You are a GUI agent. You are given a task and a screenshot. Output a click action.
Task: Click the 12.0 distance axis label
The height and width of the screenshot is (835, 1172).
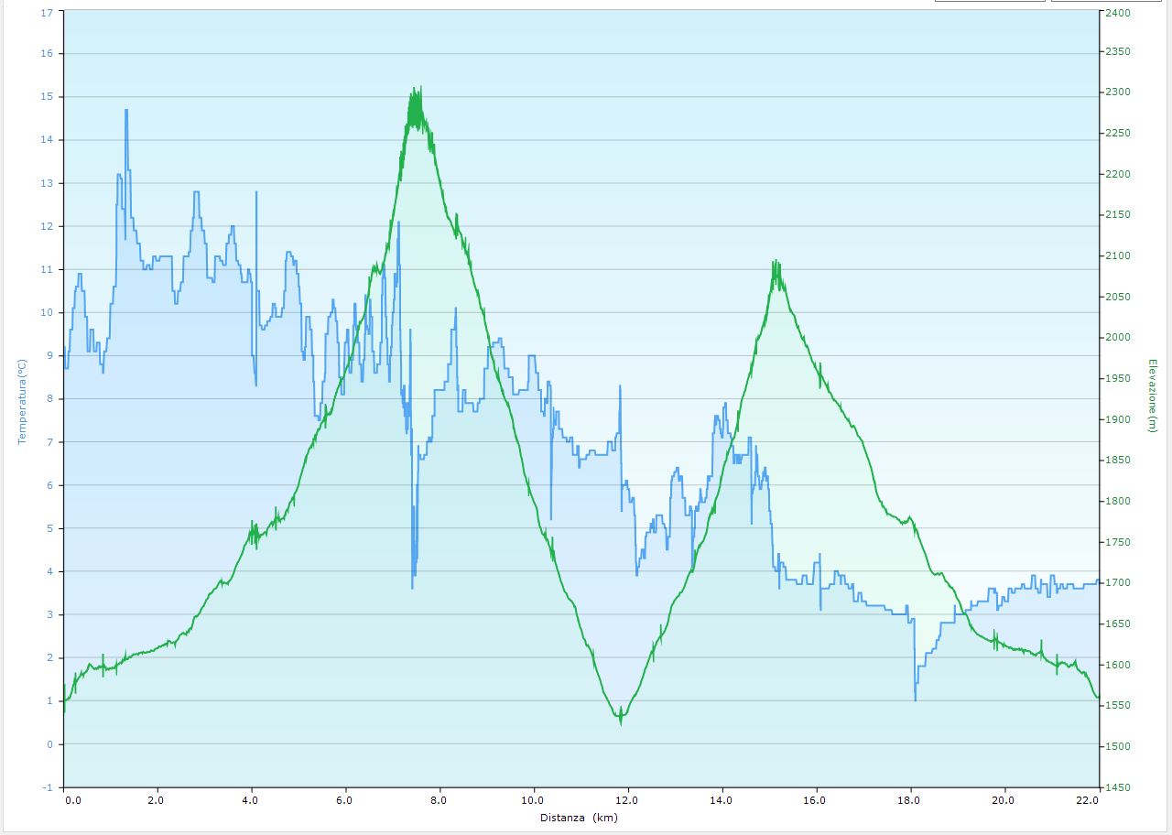click(628, 800)
